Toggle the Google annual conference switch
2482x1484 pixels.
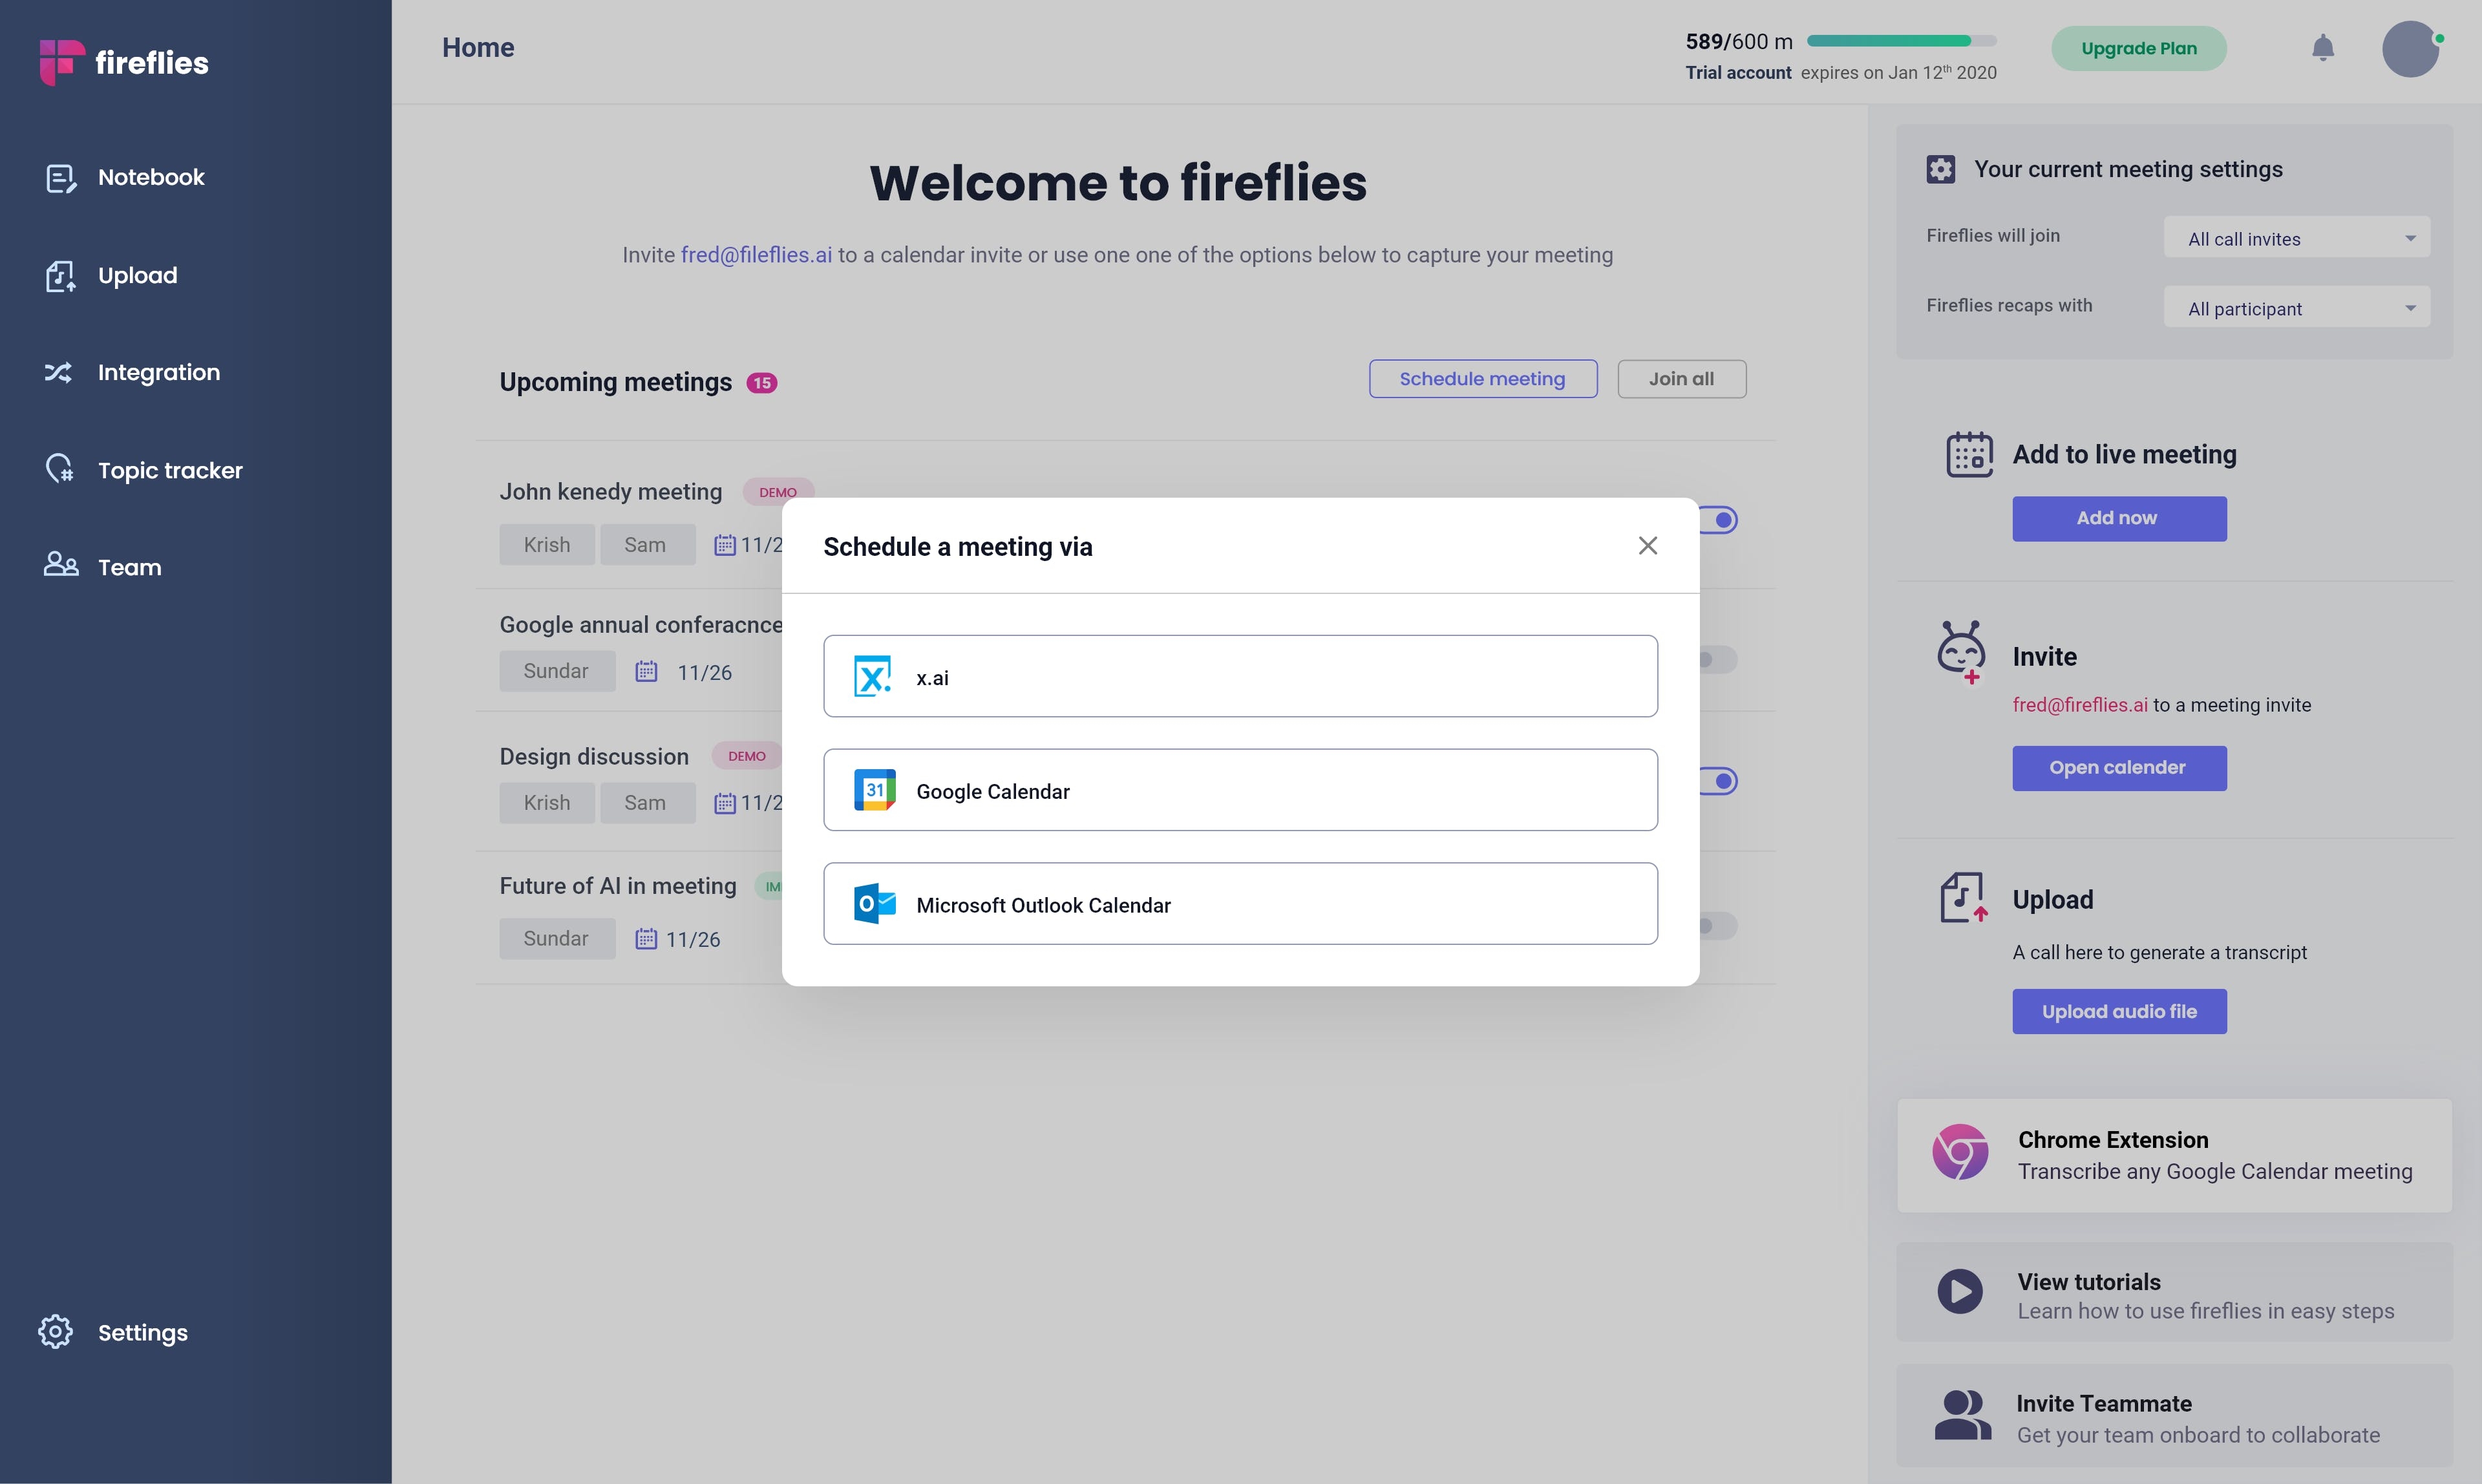click(1718, 660)
